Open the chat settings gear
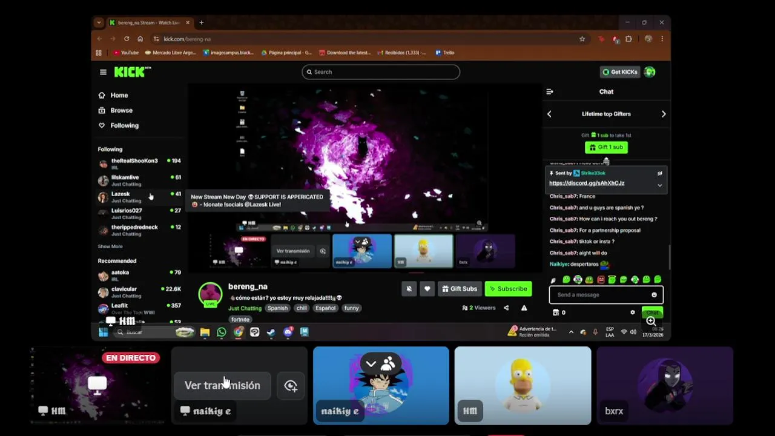The image size is (775, 436). tap(633, 312)
